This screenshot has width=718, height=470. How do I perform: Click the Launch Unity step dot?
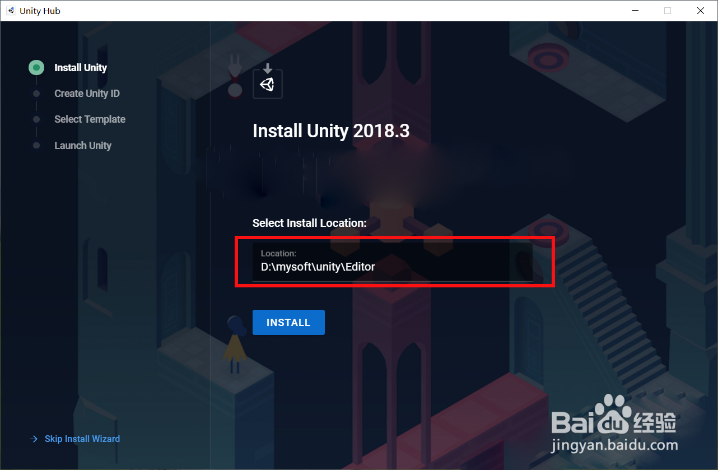click(x=36, y=146)
